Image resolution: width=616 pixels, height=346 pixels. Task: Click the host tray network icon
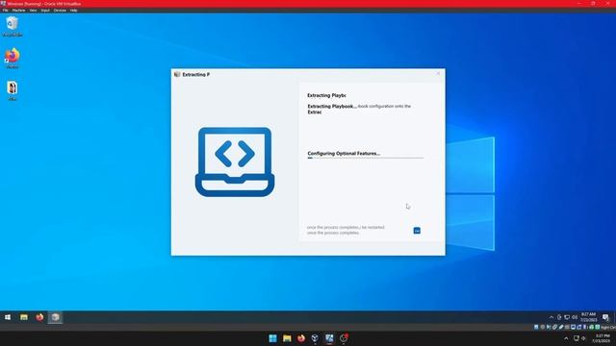pos(576,338)
